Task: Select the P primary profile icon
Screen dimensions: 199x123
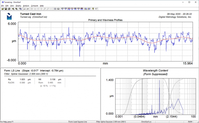Action: pyautogui.click(x=66, y=9)
